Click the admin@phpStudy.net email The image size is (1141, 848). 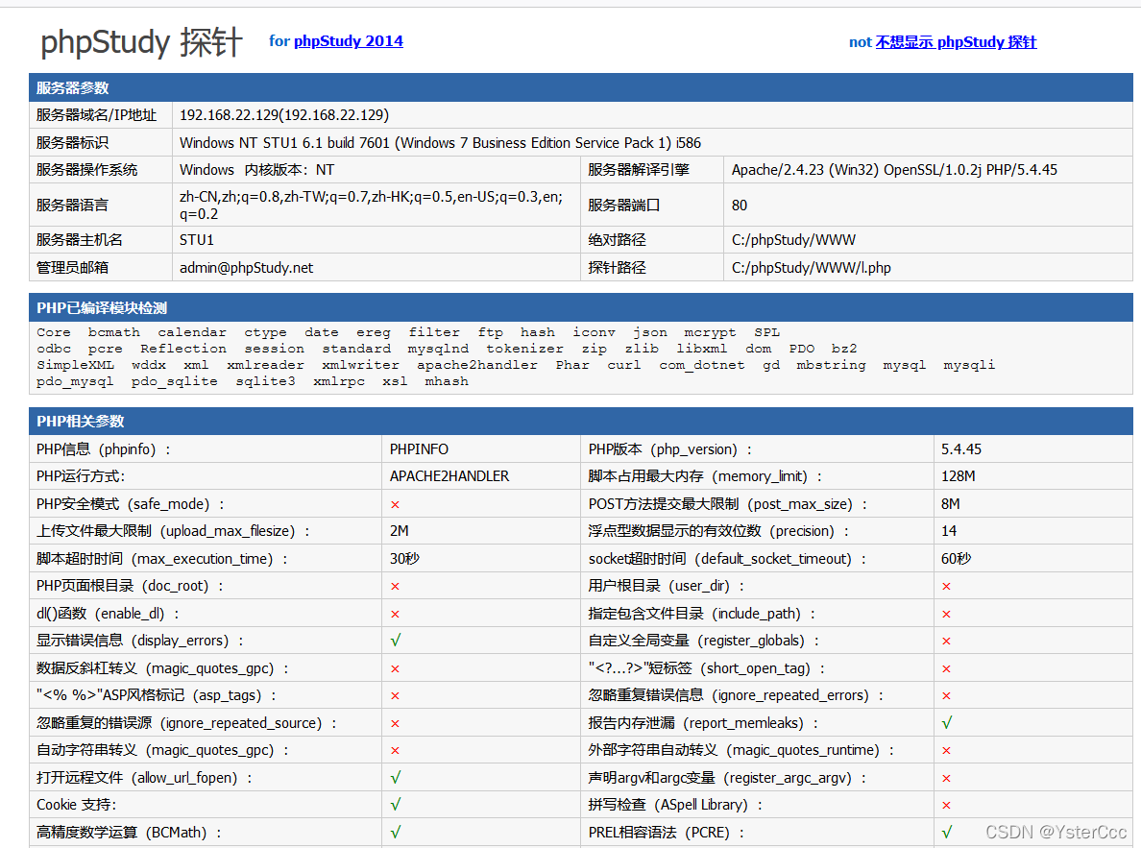pyautogui.click(x=246, y=267)
